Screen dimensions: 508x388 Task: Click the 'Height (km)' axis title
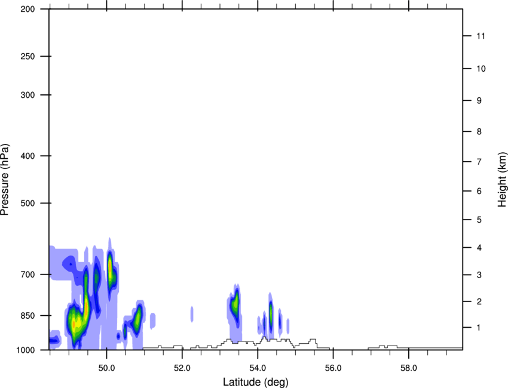(x=502, y=179)
